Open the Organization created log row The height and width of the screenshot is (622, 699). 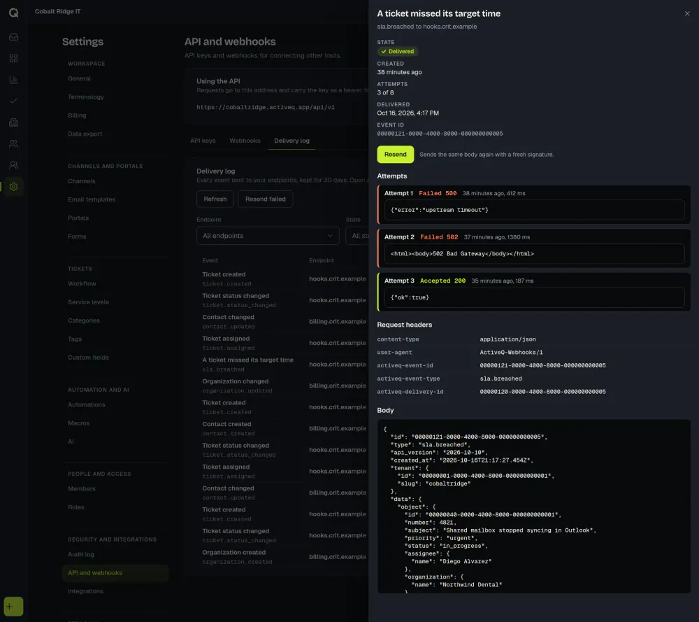(282, 557)
